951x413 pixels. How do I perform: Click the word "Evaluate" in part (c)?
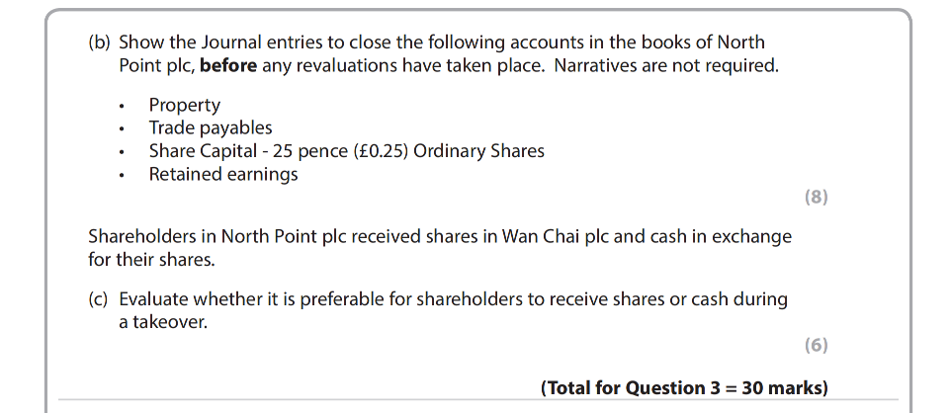[x=155, y=299]
